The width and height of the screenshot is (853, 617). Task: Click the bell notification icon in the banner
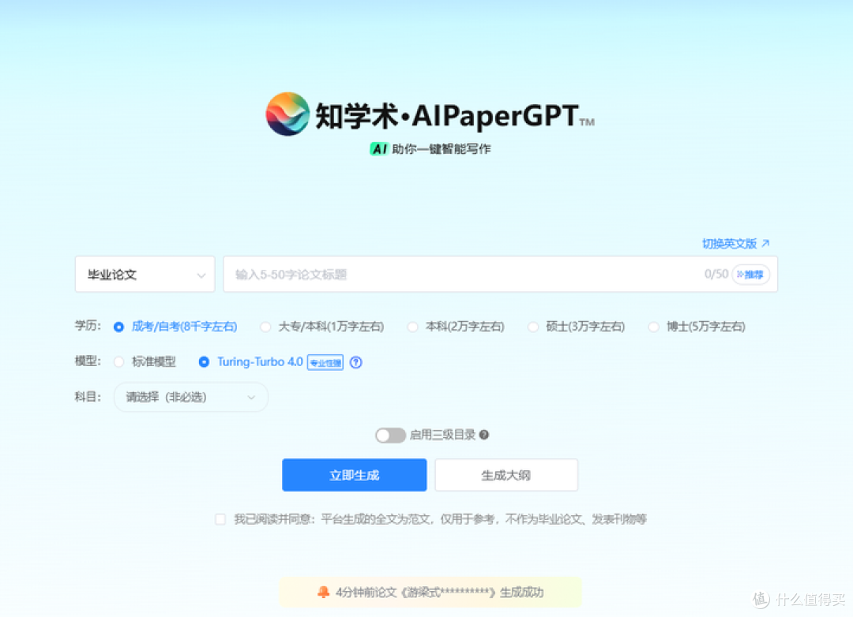(x=323, y=592)
